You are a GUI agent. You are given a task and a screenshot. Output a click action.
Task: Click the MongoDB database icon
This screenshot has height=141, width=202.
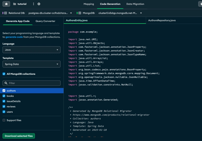tap(80, 13)
